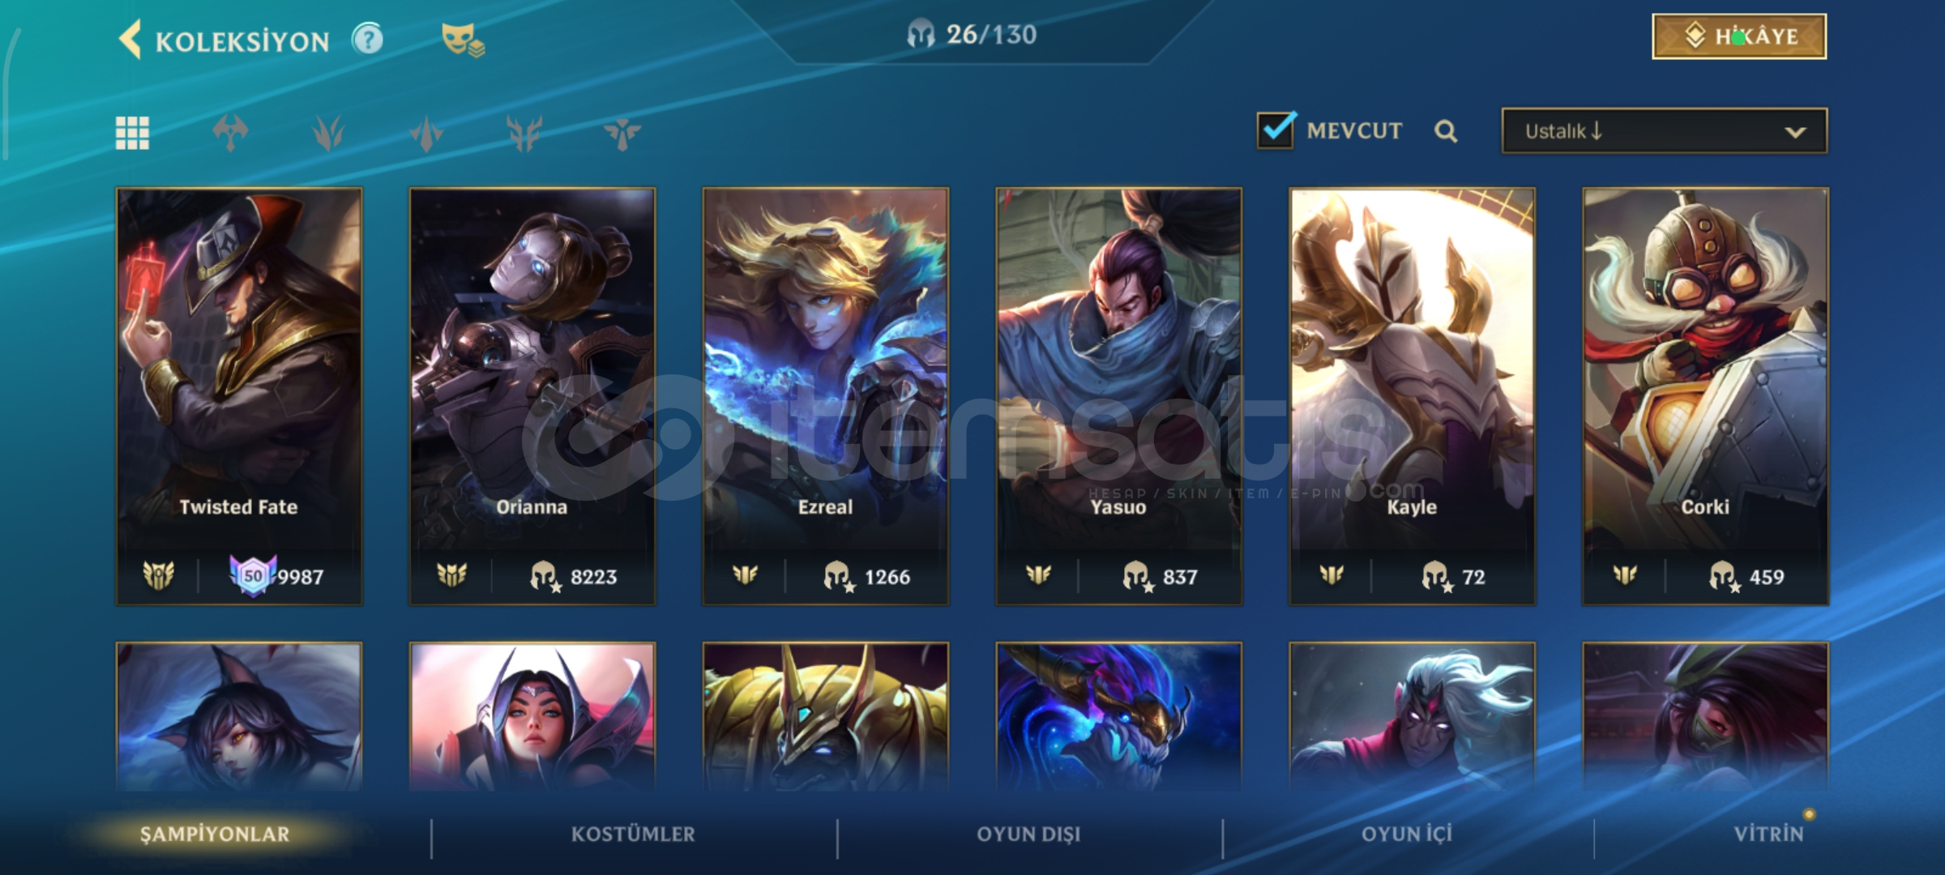Open the mask and coins icon
The width and height of the screenshot is (1945, 875).
point(463,40)
